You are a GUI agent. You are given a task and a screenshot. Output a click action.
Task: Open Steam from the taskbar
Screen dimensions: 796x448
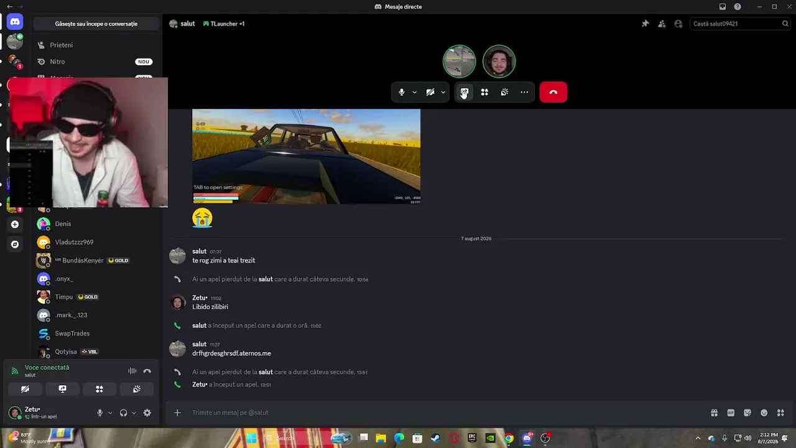[x=435, y=438]
